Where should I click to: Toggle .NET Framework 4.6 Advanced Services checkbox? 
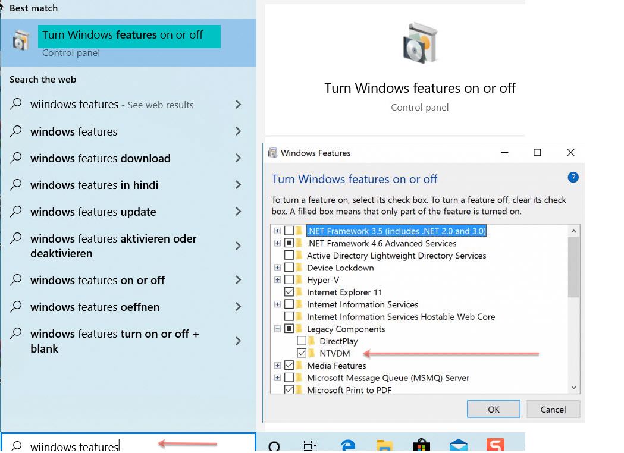click(x=289, y=243)
